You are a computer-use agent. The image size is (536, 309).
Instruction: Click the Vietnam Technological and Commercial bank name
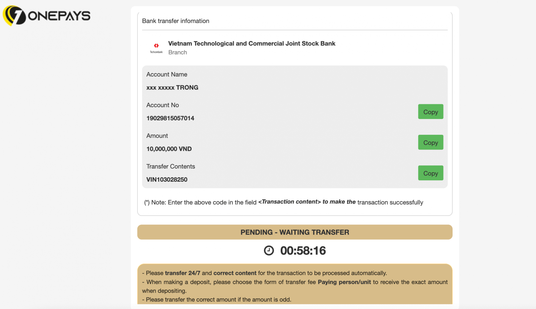pyautogui.click(x=252, y=44)
